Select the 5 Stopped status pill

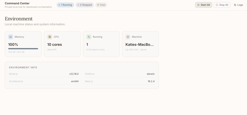tap(85, 5)
